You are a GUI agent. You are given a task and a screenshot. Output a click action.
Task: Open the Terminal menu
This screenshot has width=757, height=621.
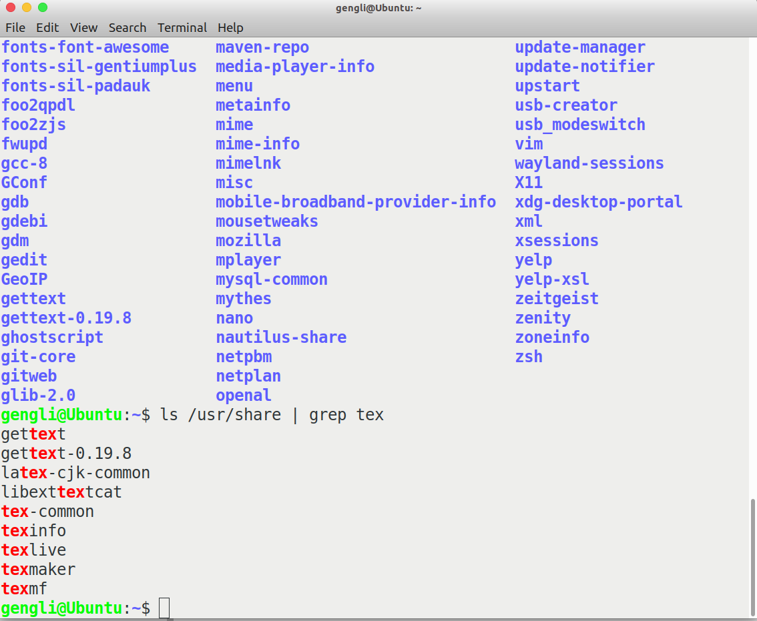click(x=182, y=27)
